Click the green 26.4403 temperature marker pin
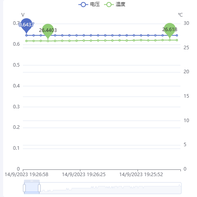This screenshot has height=197, width=197. click(x=48, y=31)
